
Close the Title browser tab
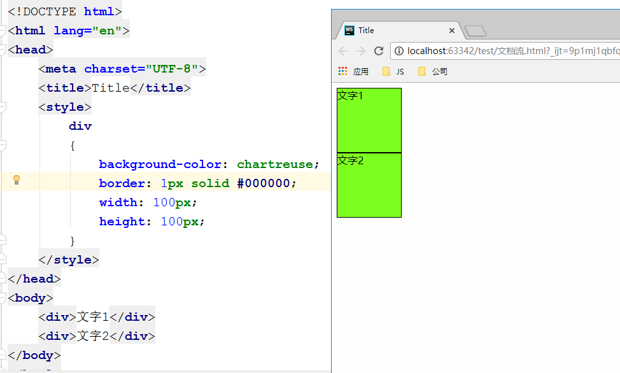pyautogui.click(x=451, y=31)
